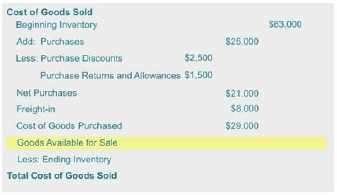Select the $25,000 purchases amount
Screen dimensions: 337x195
tap(242, 42)
